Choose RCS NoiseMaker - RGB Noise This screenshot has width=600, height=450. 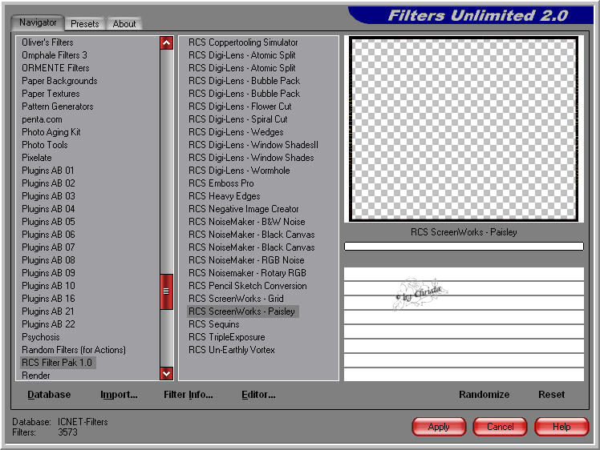coord(246,260)
